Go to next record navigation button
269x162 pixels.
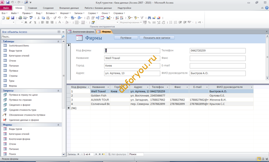point(96,154)
